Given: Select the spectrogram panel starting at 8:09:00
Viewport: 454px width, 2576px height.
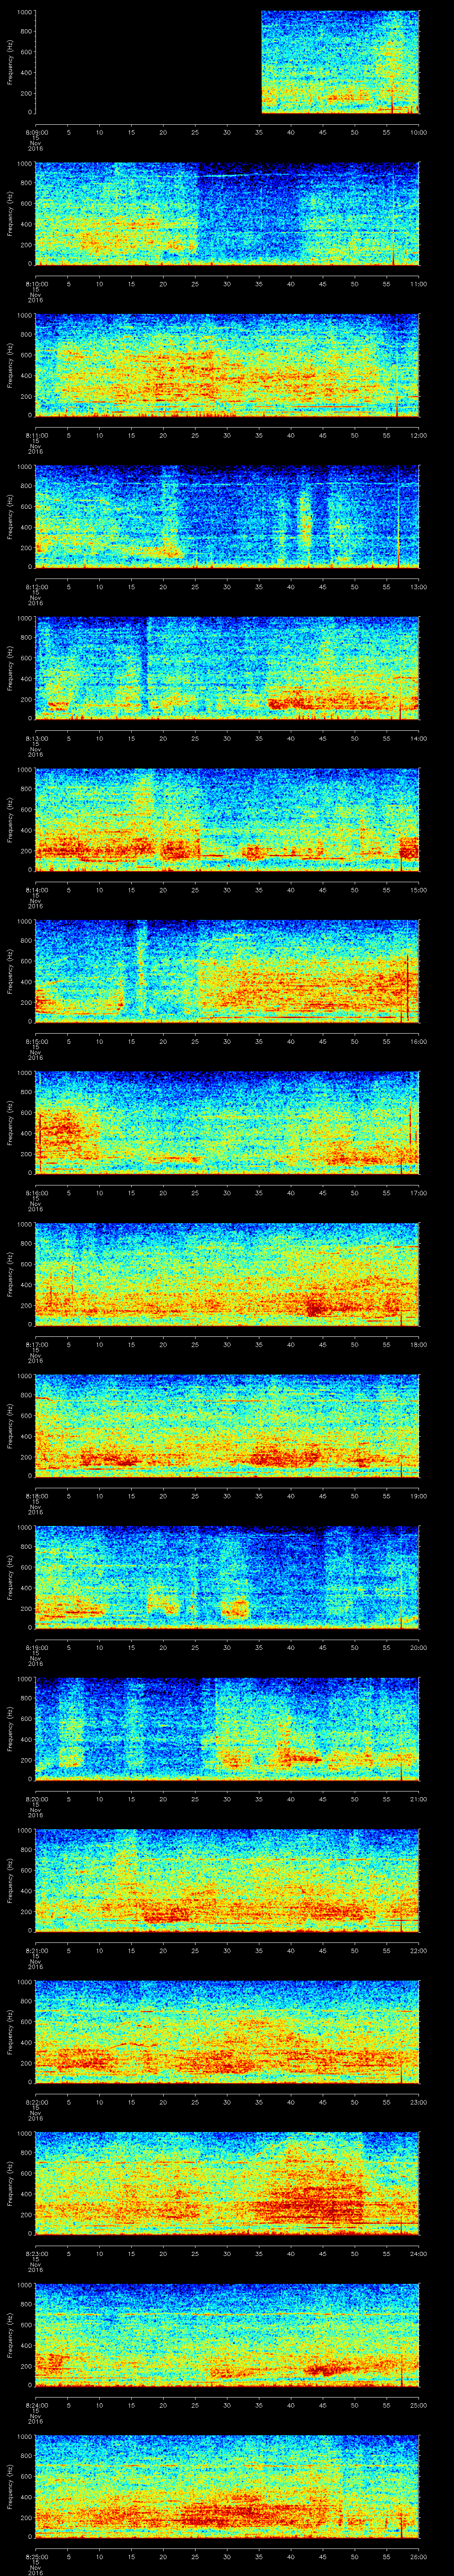Looking at the screenshot, I should (227, 62).
